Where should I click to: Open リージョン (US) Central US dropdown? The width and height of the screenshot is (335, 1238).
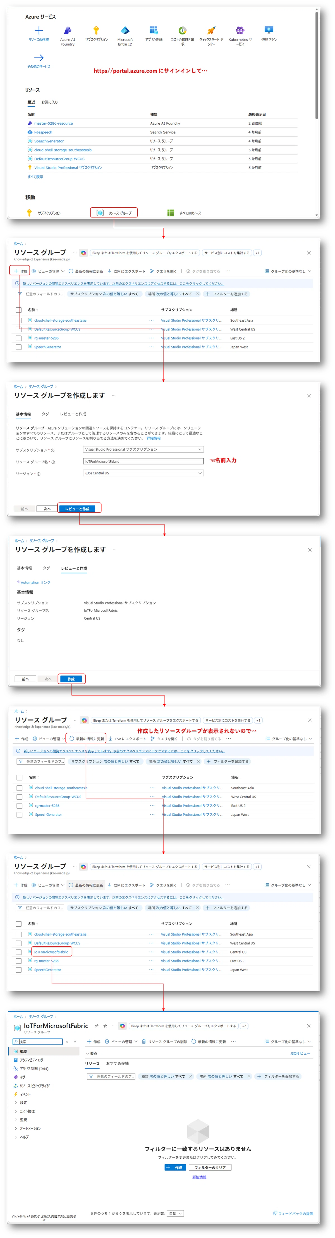pyautogui.click(x=143, y=473)
